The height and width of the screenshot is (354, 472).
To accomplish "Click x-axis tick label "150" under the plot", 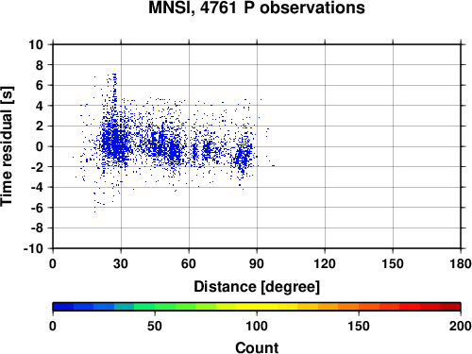I will pos(393,263).
